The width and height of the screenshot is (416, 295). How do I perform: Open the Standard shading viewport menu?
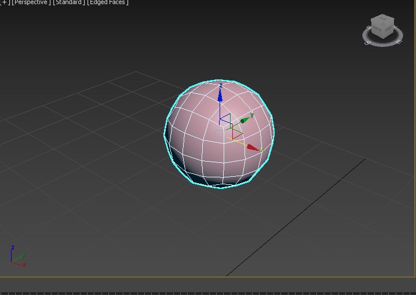(x=69, y=2)
